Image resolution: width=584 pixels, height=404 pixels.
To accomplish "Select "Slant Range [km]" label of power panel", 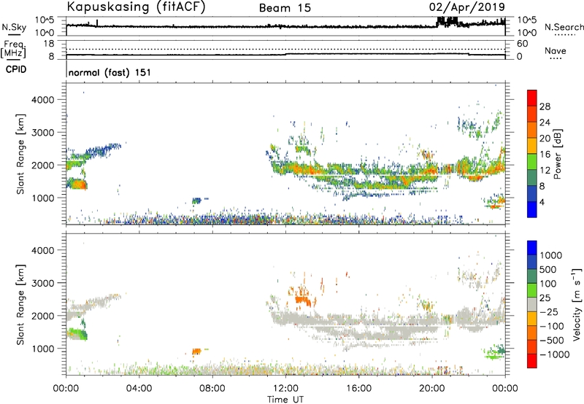I will [x=20, y=154].
